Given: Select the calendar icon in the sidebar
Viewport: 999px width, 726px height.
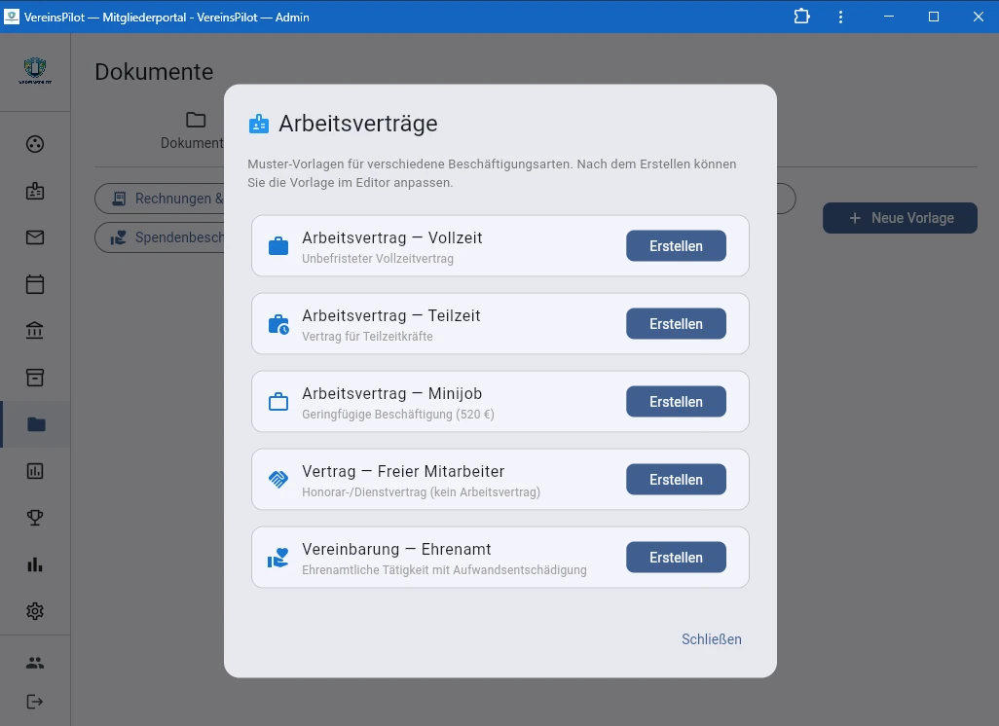Looking at the screenshot, I should click(35, 283).
